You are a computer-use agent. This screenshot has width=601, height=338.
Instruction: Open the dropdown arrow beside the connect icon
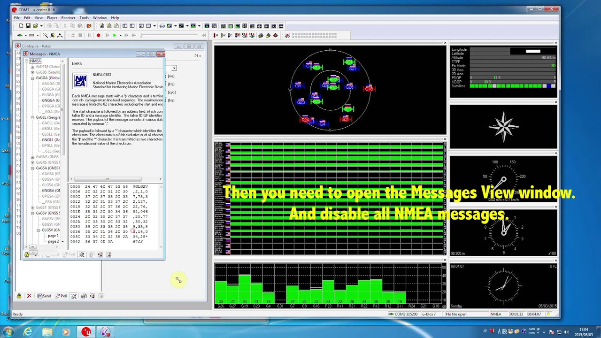click(x=26, y=35)
